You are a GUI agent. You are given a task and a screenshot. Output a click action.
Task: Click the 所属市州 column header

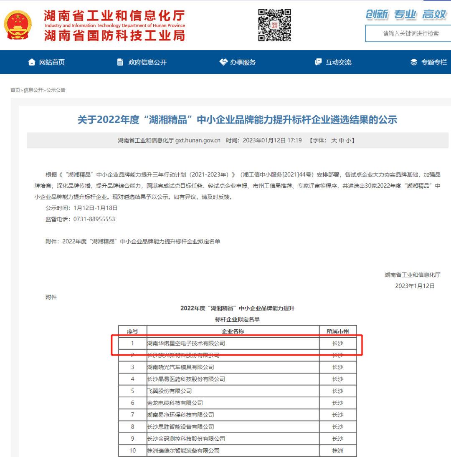pyautogui.click(x=337, y=331)
